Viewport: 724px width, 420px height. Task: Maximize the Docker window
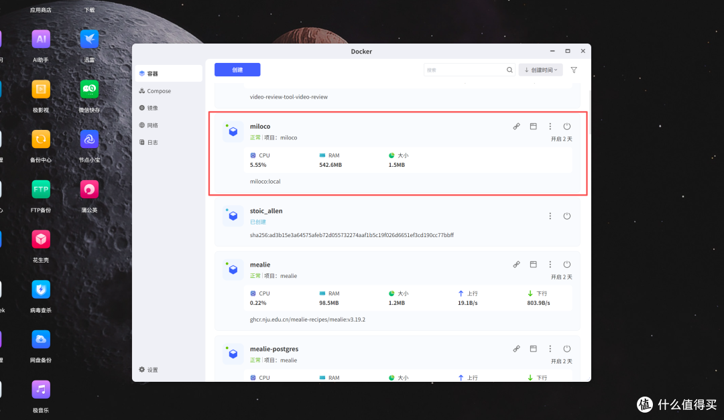coord(568,51)
